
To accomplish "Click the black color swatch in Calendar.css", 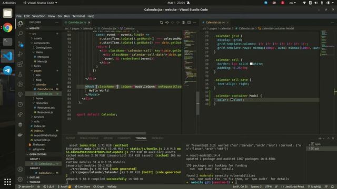I will pos(232,100).
